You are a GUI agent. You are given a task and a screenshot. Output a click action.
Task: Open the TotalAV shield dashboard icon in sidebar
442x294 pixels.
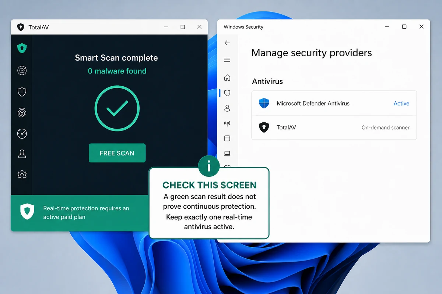pyautogui.click(x=22, y=48)
